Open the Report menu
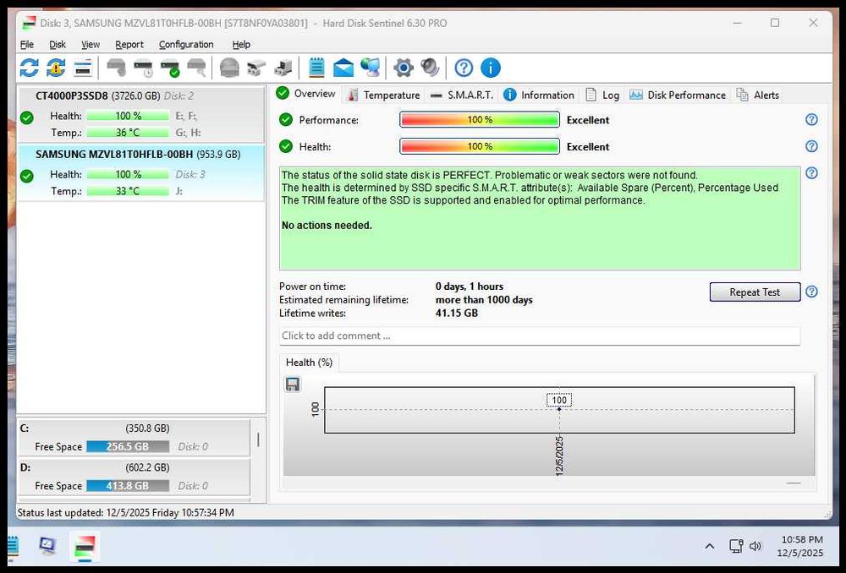 (129, 44)
